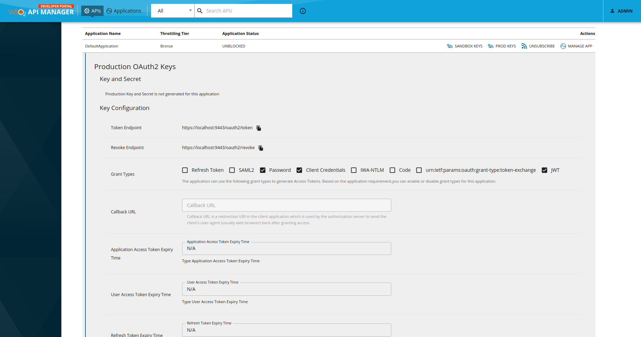The width and height of the screenshot is (641, 337).
Task: Click the Bronze throttling tier cell
Action: coord(167,46)
